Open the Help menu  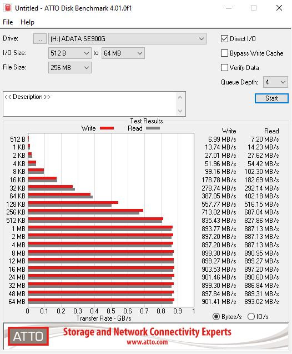click(28, 22)
